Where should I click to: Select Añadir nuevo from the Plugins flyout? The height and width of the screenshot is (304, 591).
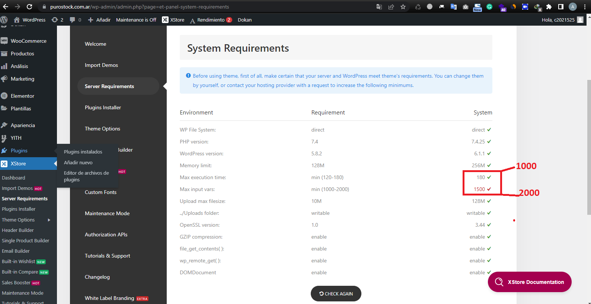[78, 162]
